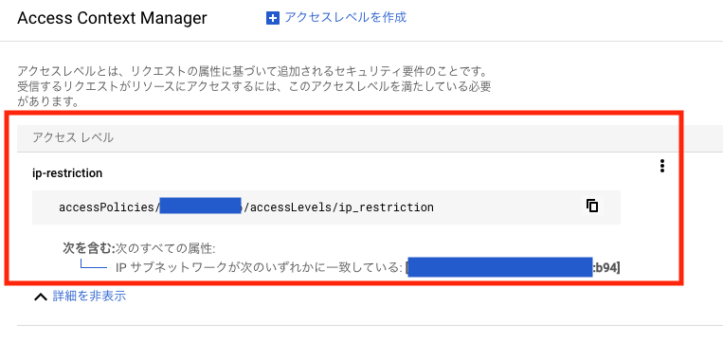This screenshot has width=723, height=342.
Task: Click the access level description paragraph
Action: point(254,86)
